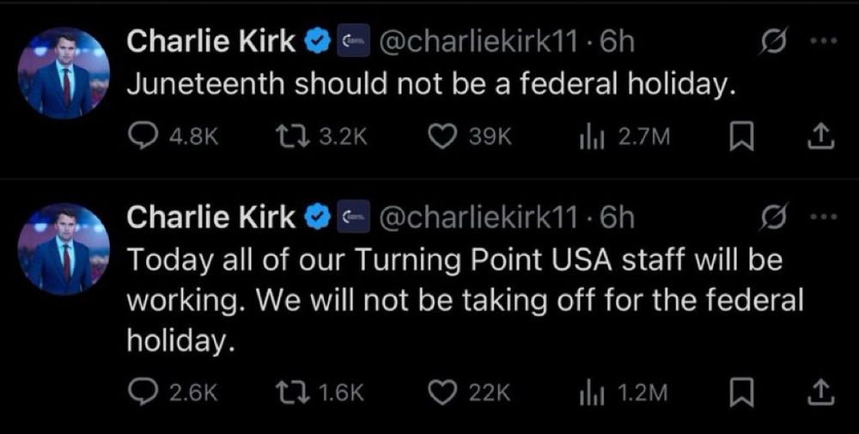Repost the Turning Point USA staff tweet

coord(284,392)
